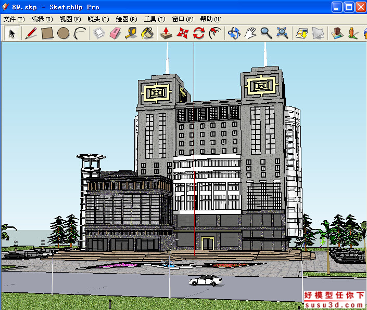Open the 绘图(R) Draw menu
The image size is (367, 310).
[x=126, y=19]
